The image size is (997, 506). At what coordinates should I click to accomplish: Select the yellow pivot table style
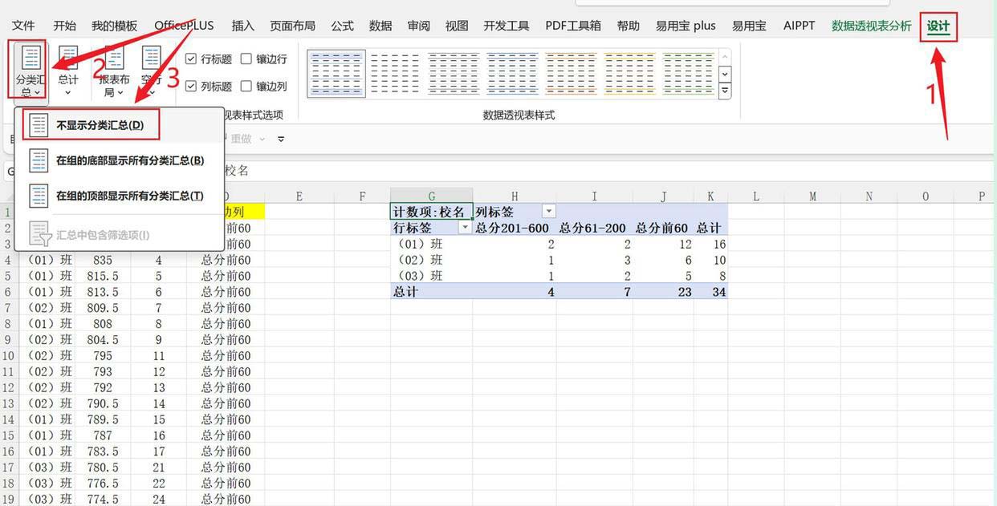[630, 73]
